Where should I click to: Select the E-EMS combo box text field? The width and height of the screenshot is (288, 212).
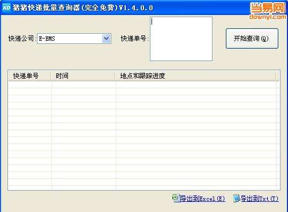pyautogui.click(x=70, y=39)
